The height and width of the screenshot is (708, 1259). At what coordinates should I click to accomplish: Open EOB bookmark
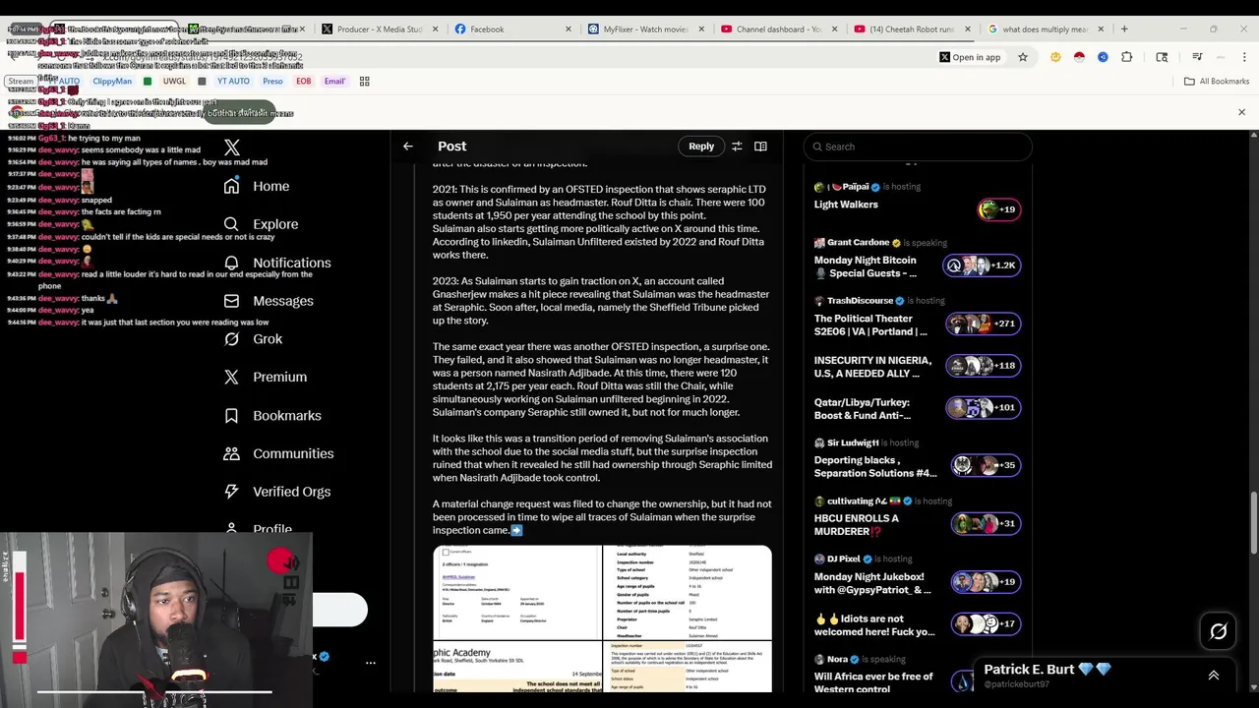coord(303,82)
